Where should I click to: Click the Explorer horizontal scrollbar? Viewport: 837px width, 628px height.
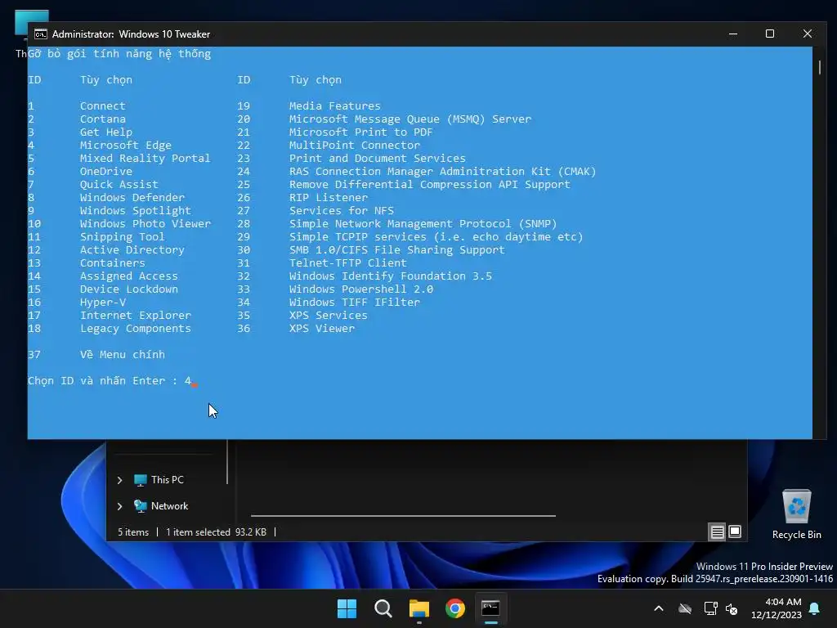[403, 516]
